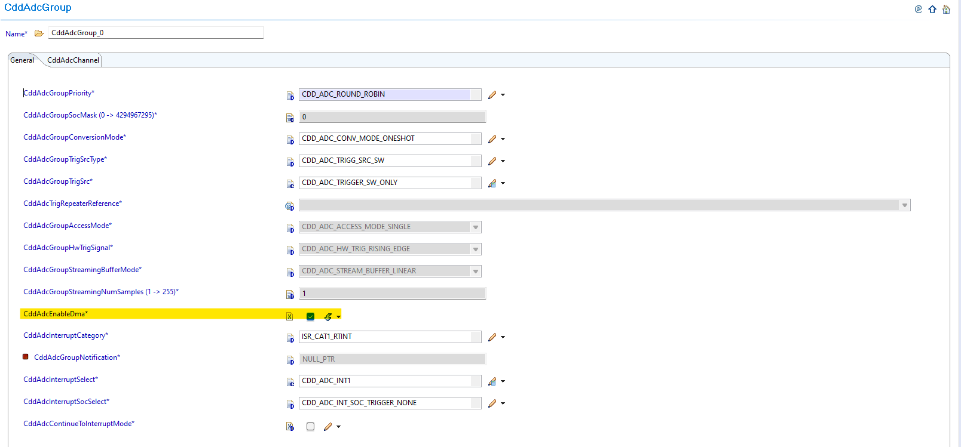The height and width of the screenshot is (447, 961).
Task: Click the red marker beside CddAdcGroupNotification
Action: (x=26, y=357)
